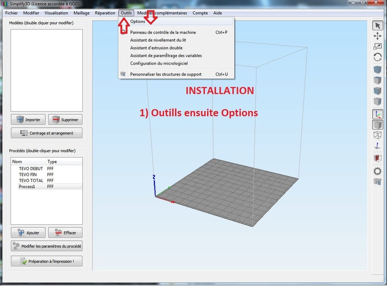Screen dimensions: 387x286
Task: Click inside the empty Modèles list box
Action: click(46, 70)
